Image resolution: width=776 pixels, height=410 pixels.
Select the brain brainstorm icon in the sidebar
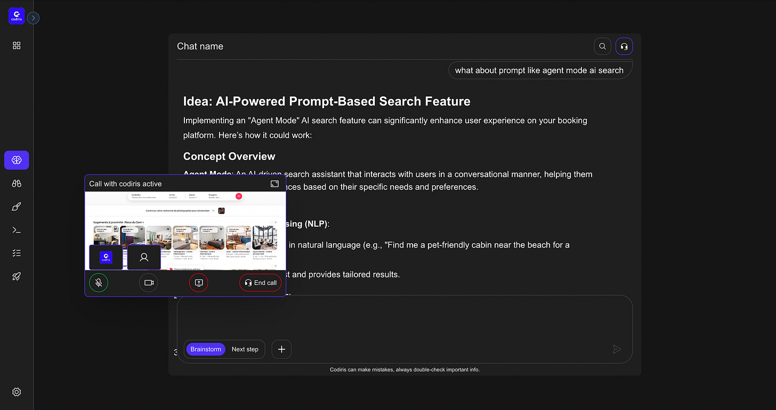click(17, 160)
